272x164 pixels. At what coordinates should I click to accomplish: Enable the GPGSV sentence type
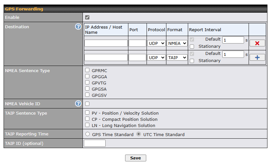coord(87,95)
